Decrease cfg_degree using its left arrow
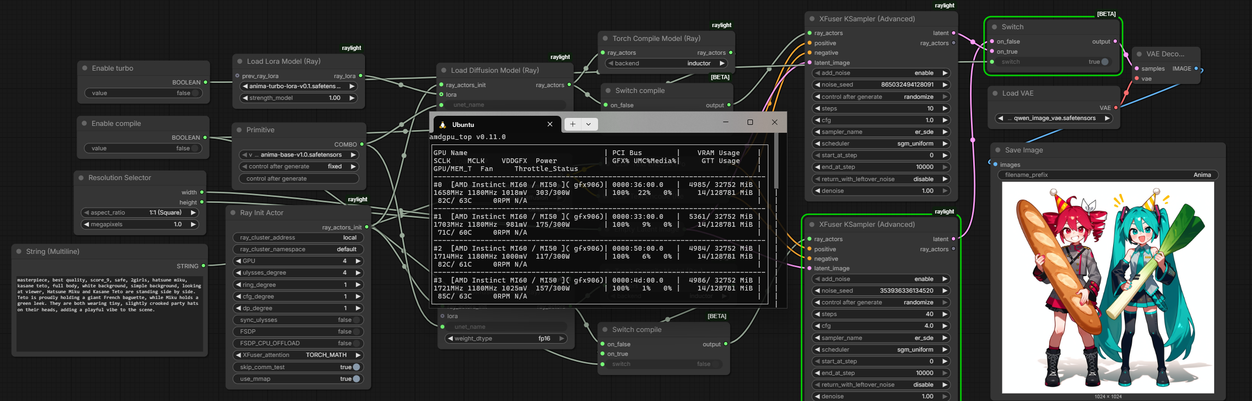Image resolution: width=1252 pixels, height=401 pixels. pyautogui.click(x=238, y=297)
